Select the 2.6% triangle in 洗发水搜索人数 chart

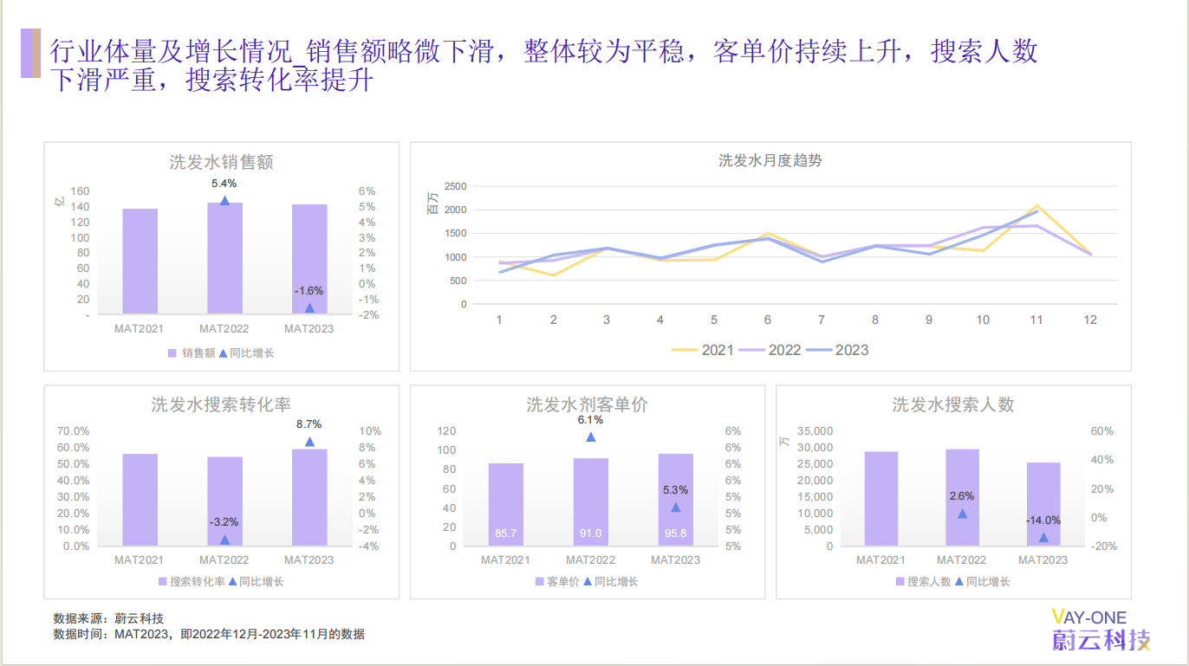tap(962, 514)
